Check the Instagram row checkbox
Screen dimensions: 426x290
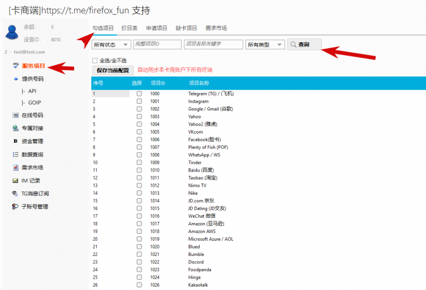point(139,101)
